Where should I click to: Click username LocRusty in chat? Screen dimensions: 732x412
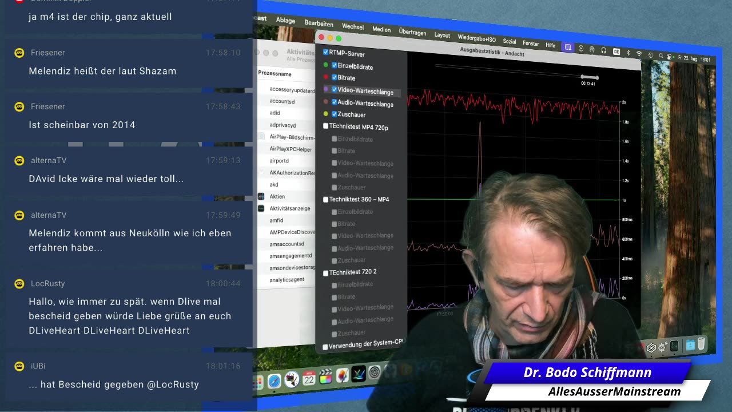click(48, 284)
